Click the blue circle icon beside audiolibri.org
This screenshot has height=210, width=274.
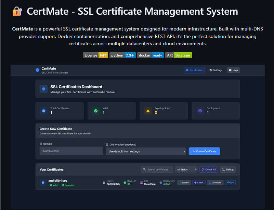tap(43, 183)
